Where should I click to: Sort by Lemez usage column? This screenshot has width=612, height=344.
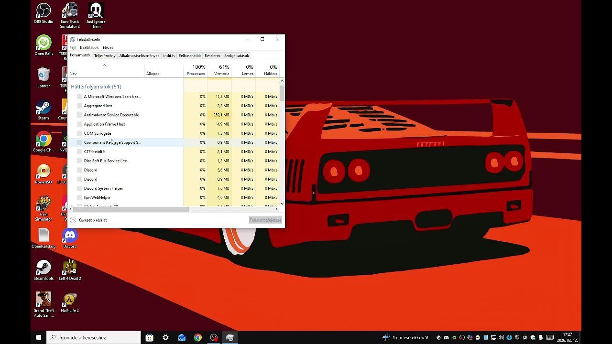coord(243,70)
